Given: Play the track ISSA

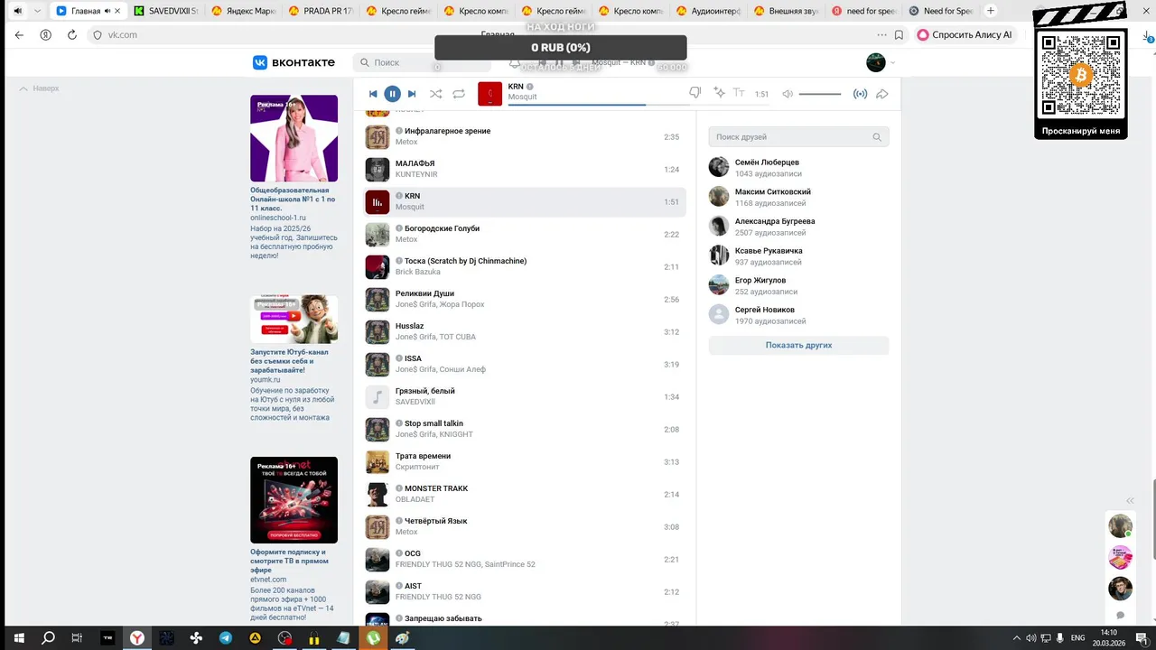Looking at the screenshot, I should coord(525,365).
